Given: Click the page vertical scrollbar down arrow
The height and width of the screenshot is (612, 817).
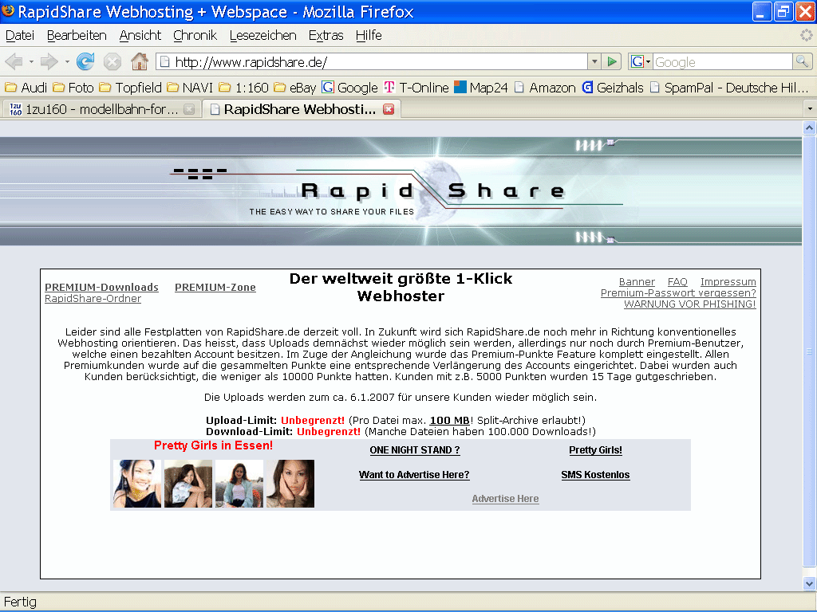Looking at the screenshot, I should click(x=809, y=583).
